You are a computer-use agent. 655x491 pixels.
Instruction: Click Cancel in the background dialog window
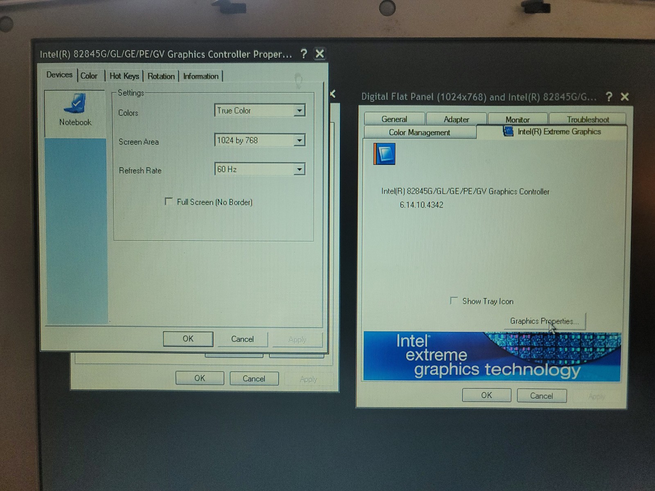coord(254,378)
